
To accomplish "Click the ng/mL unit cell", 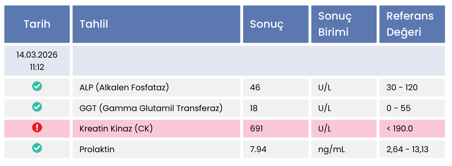I will [x=332, y=149].
